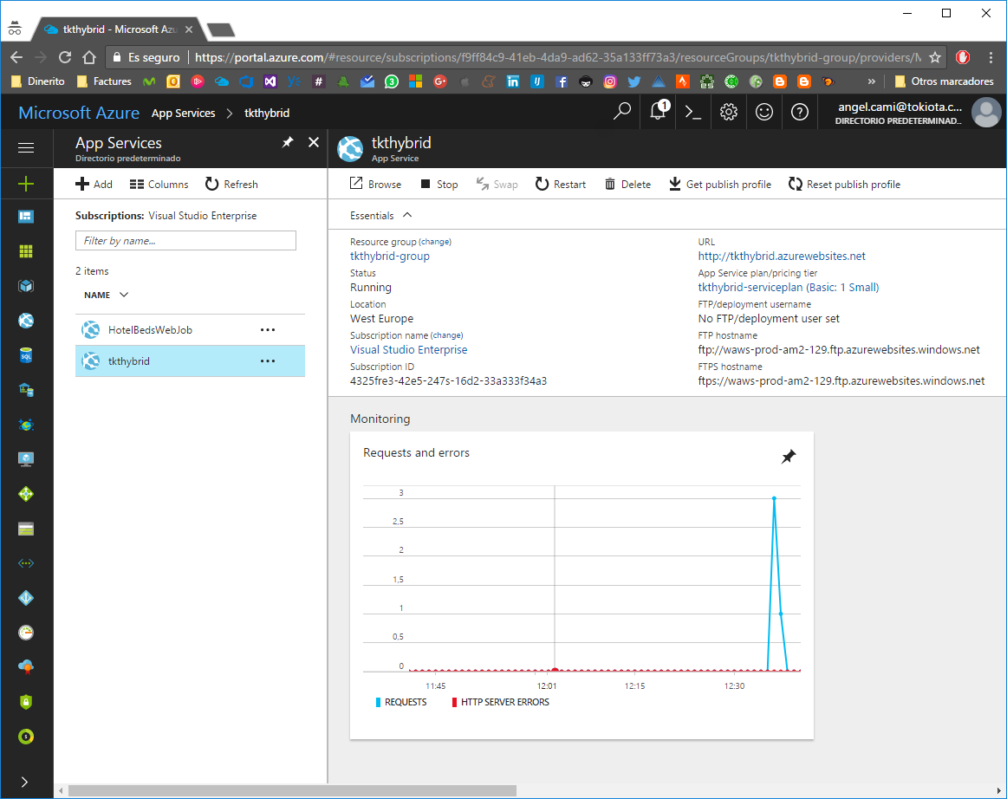Toggle the hamburger sidebar menu

26,148
